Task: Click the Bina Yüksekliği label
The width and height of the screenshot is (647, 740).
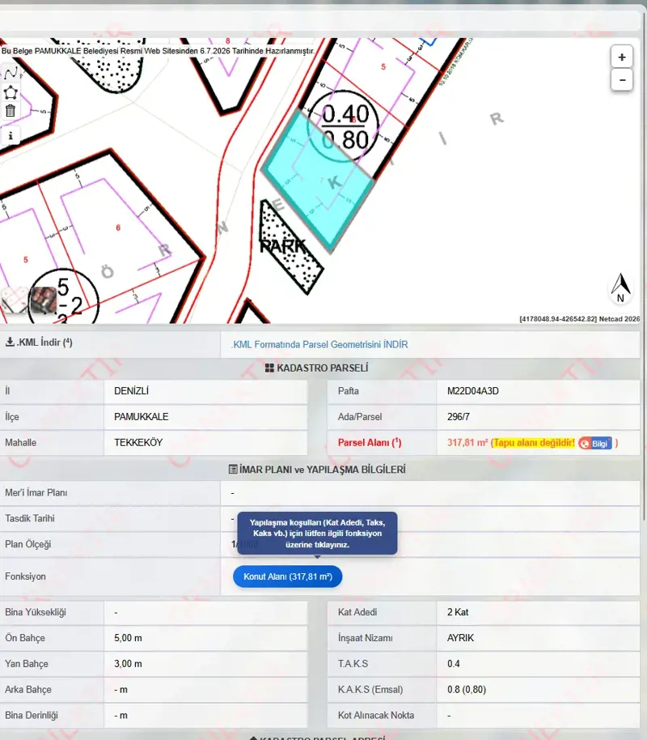Action: tap(36, 612)
